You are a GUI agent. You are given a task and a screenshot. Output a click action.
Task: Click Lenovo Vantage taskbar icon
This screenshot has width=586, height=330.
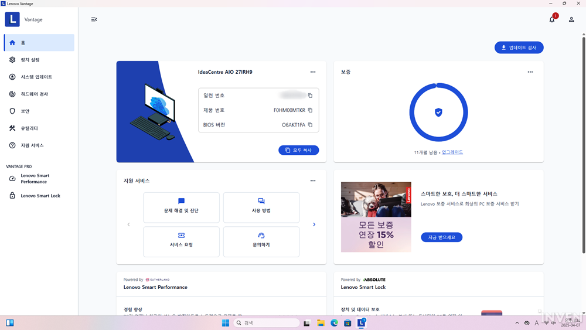click(362, 323)
